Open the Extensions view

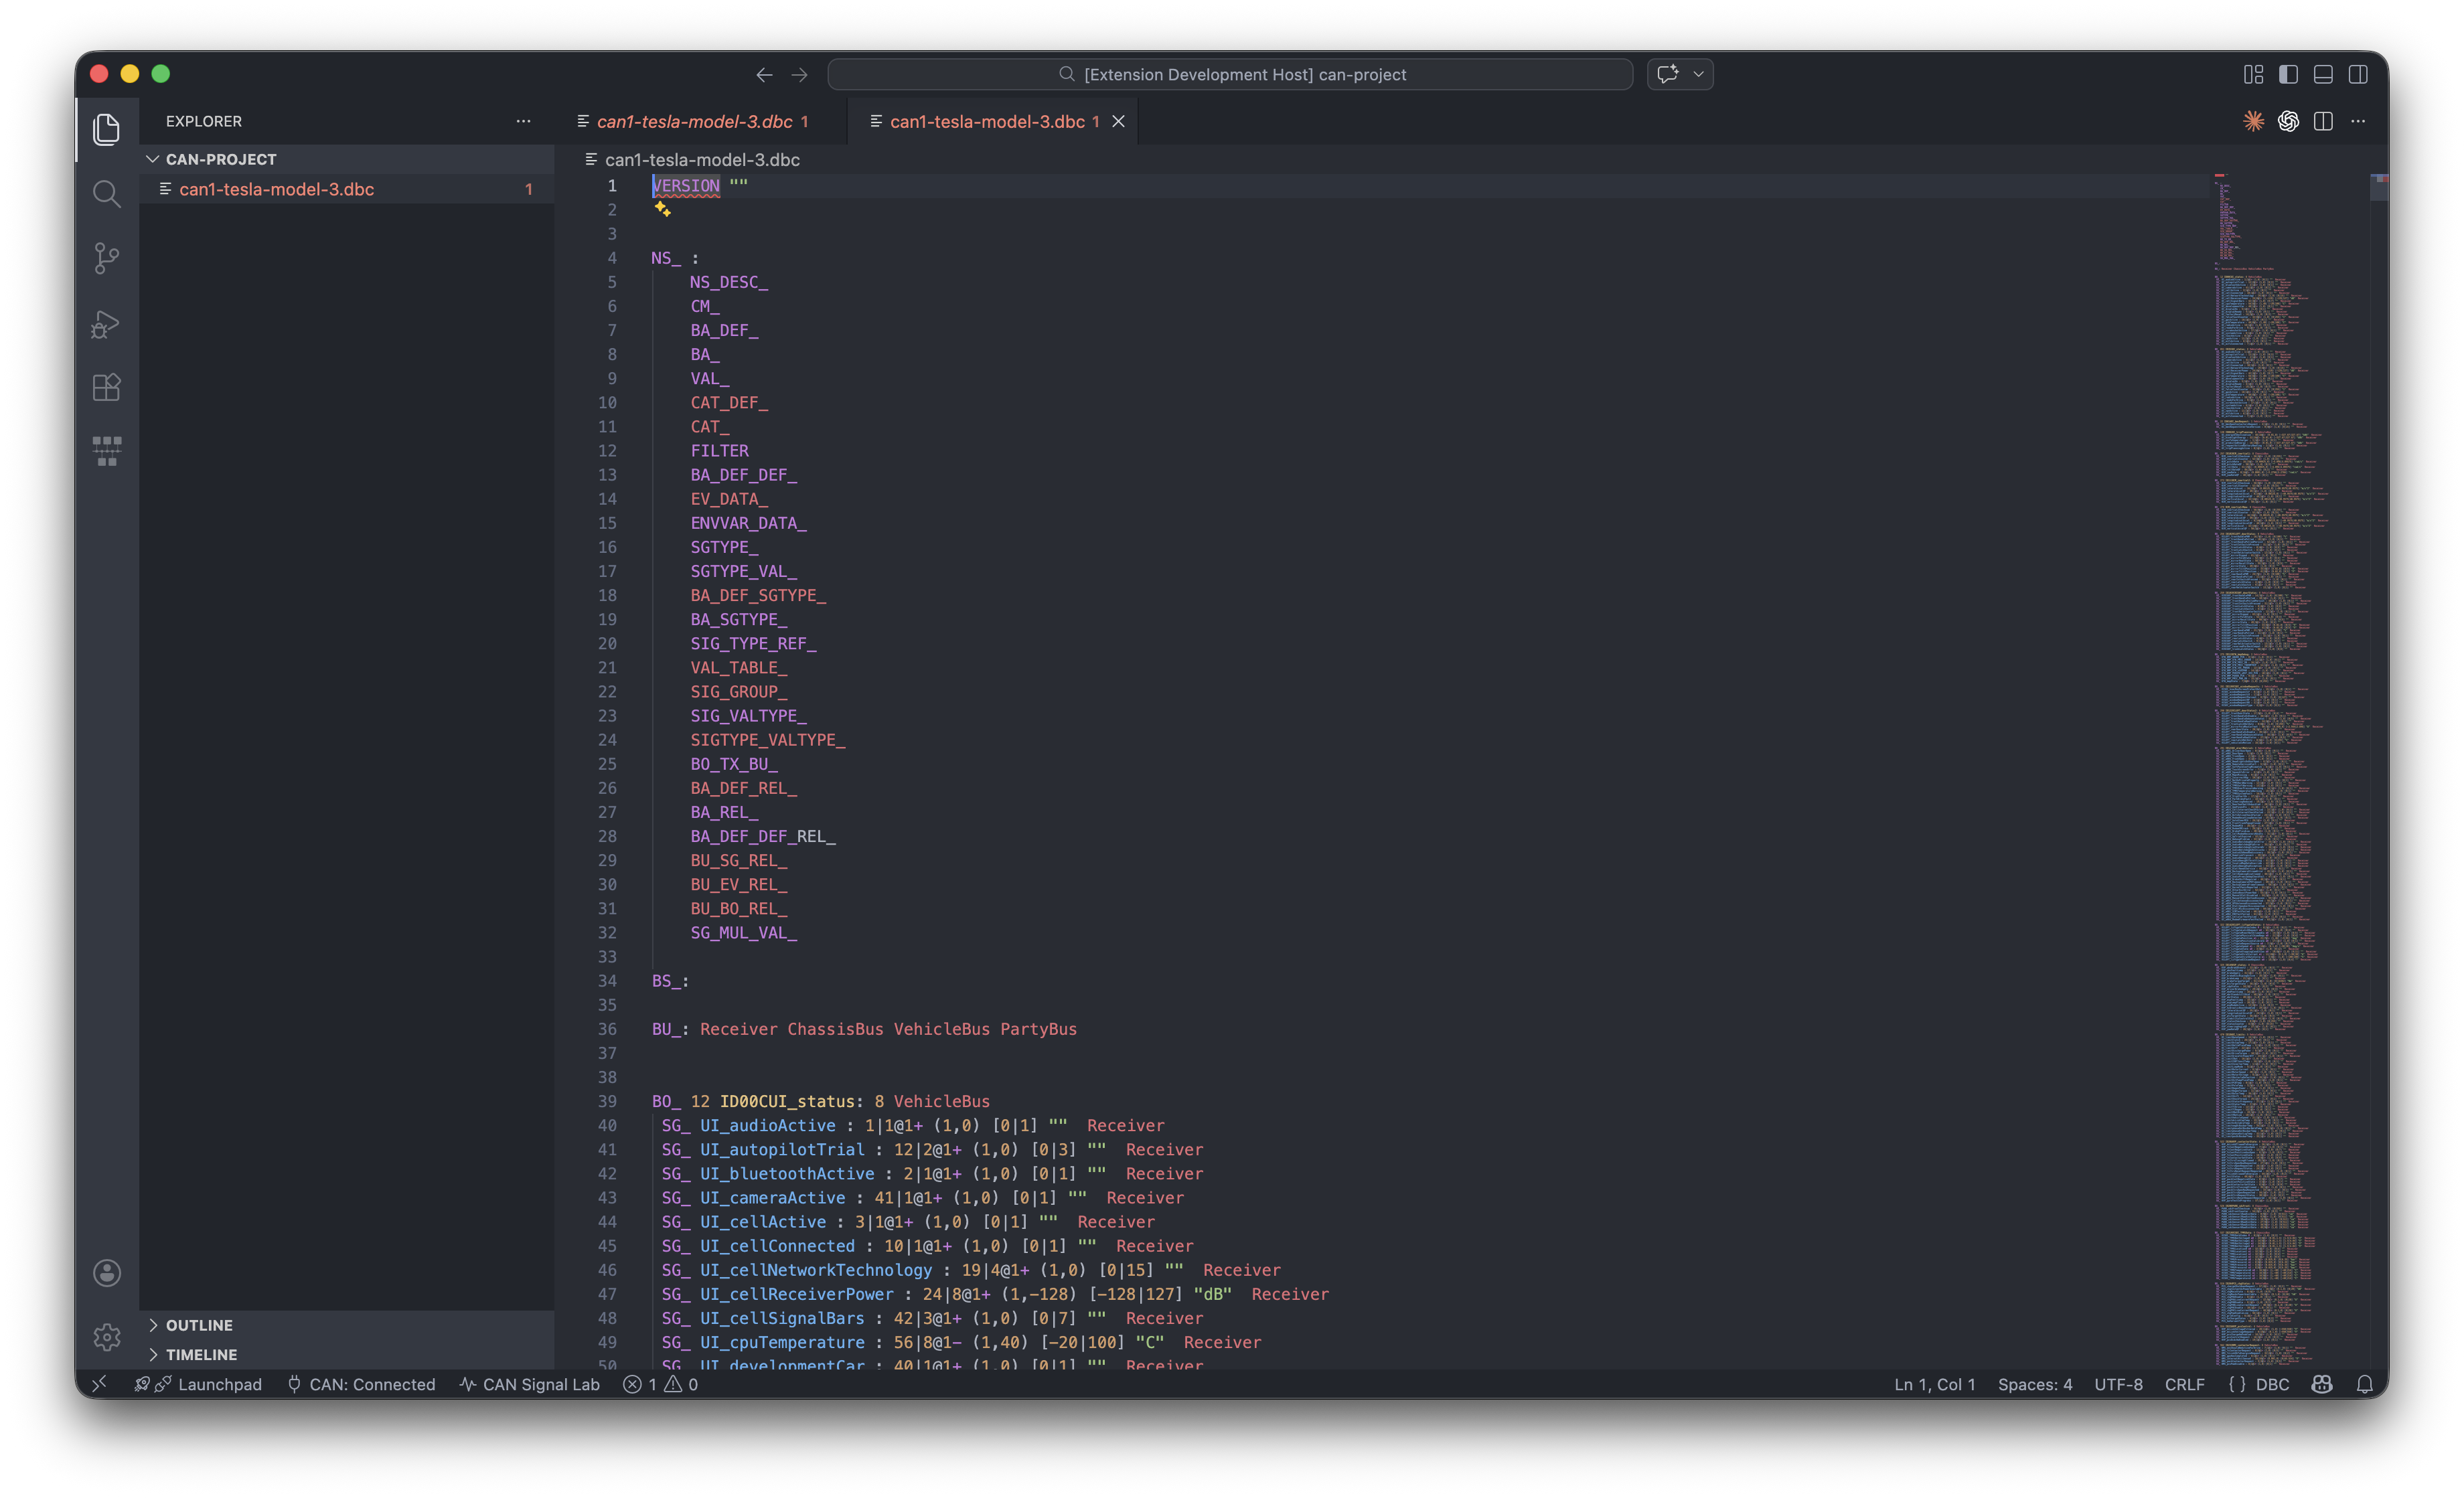point(106,387)
